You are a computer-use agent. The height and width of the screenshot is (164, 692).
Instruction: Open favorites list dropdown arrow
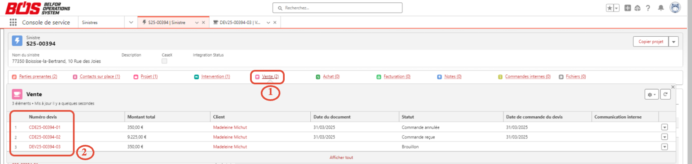(616, 8)
